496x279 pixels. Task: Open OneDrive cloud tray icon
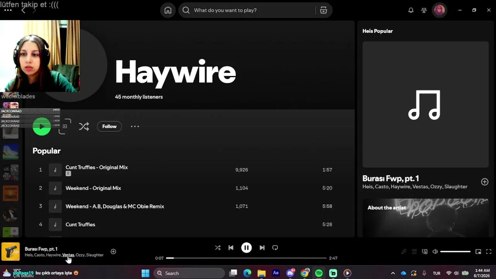(403, 273)
